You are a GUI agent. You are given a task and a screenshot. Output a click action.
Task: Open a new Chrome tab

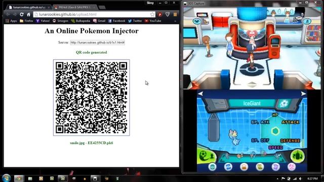102,8
